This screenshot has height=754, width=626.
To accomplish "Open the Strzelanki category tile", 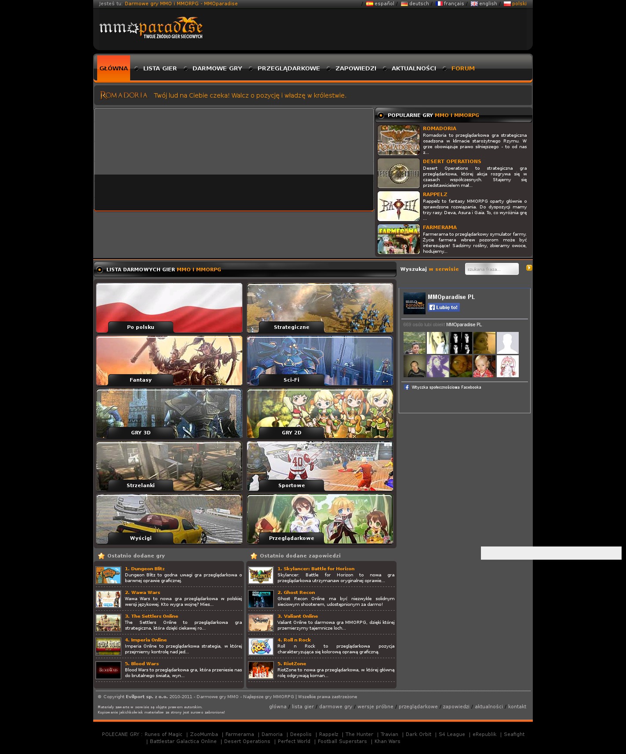I will [x=169, y=466].
